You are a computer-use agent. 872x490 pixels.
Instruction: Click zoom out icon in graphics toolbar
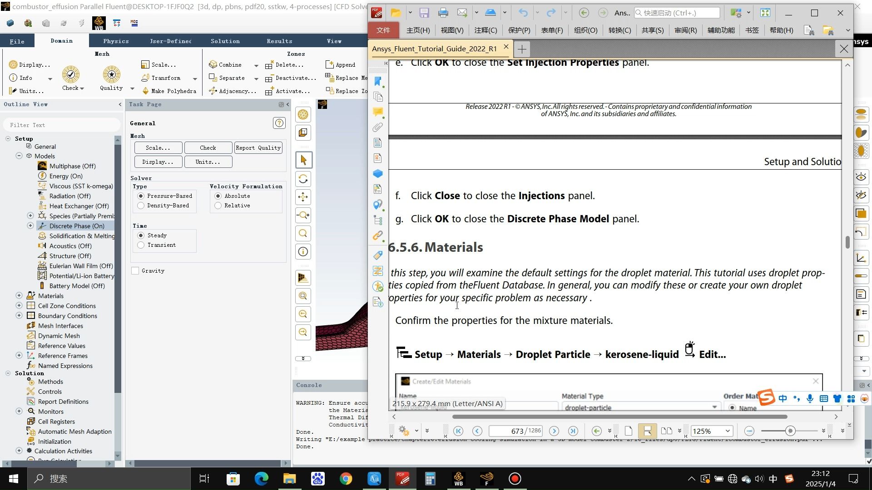(x=303, y=332)
